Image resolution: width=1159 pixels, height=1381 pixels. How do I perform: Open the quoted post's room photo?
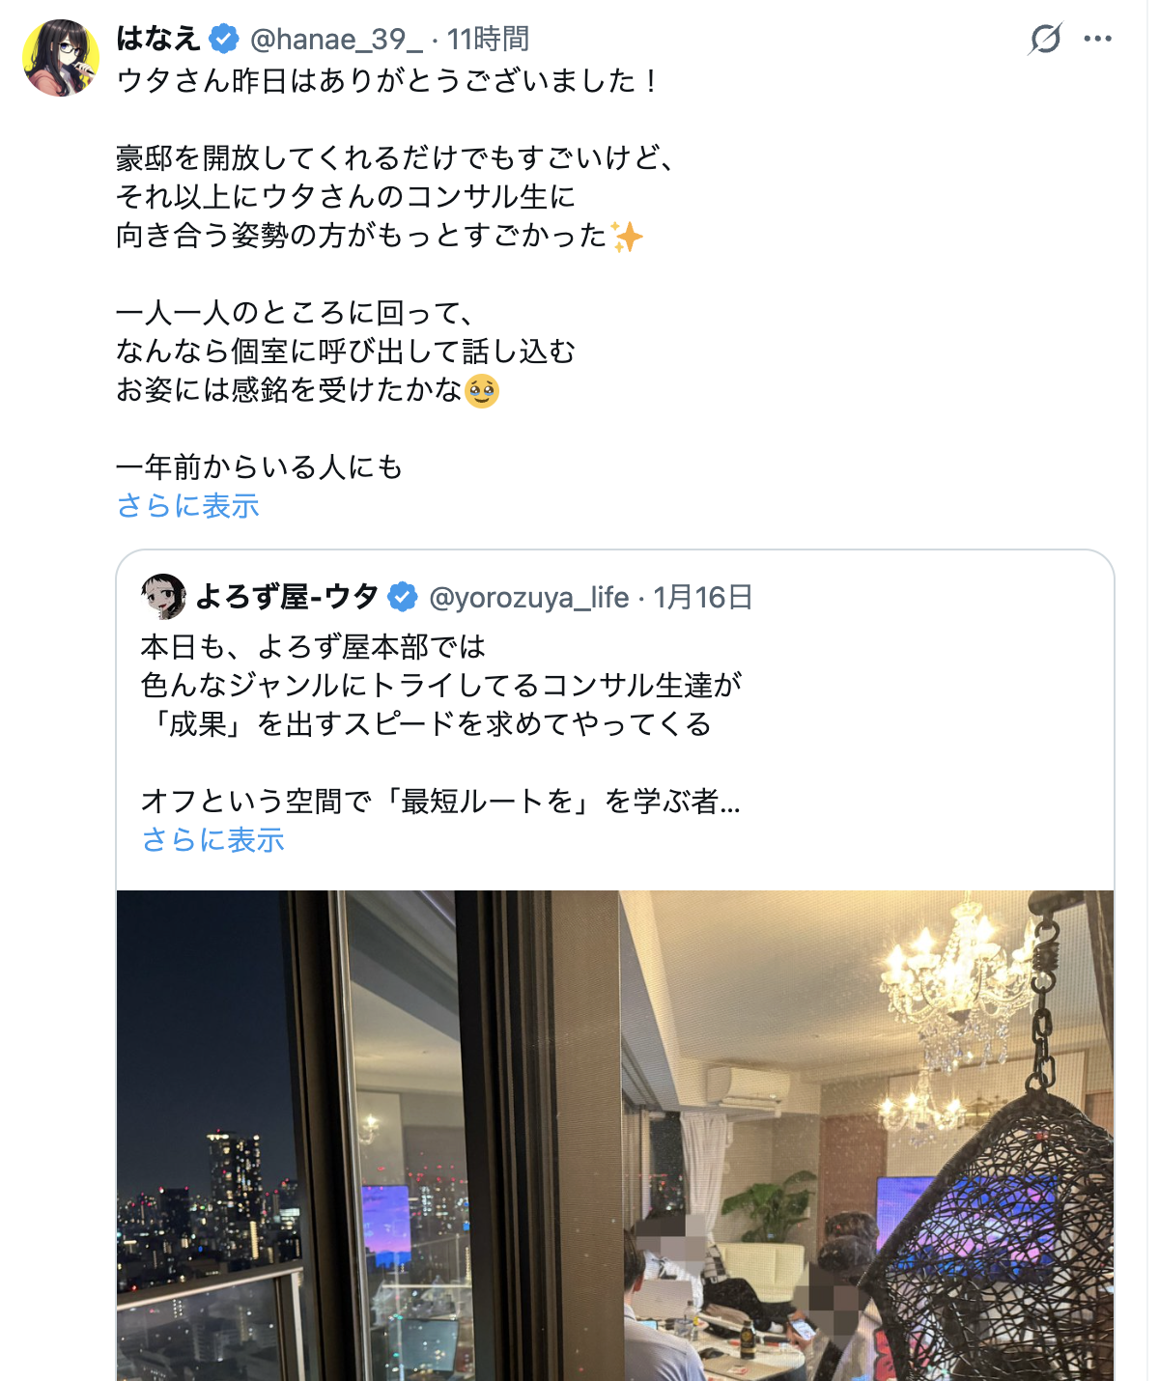point(615,1136)
